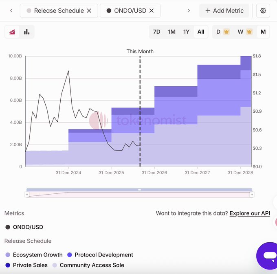Remove the ONDO/USD metric chip
277x274 pixels.
tap(152, 11)
